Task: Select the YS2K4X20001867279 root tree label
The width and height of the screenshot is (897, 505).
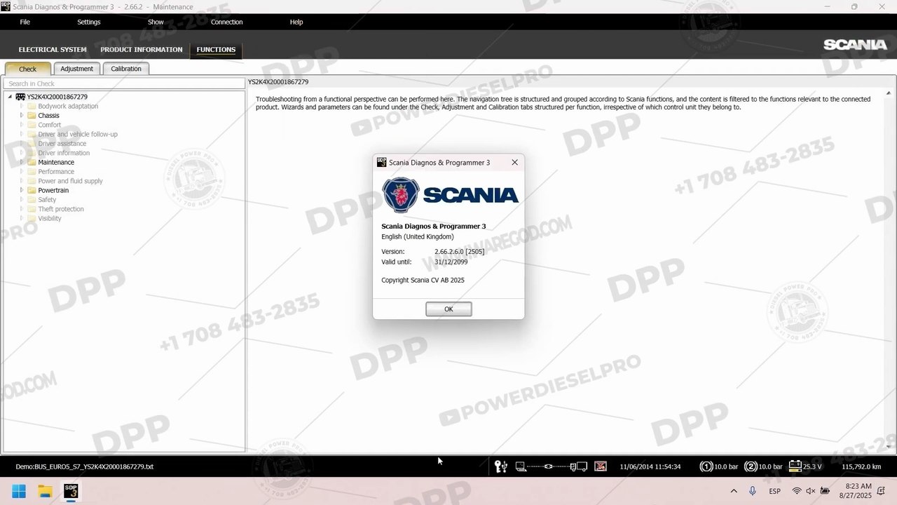Action: click(x=57, y=97)
